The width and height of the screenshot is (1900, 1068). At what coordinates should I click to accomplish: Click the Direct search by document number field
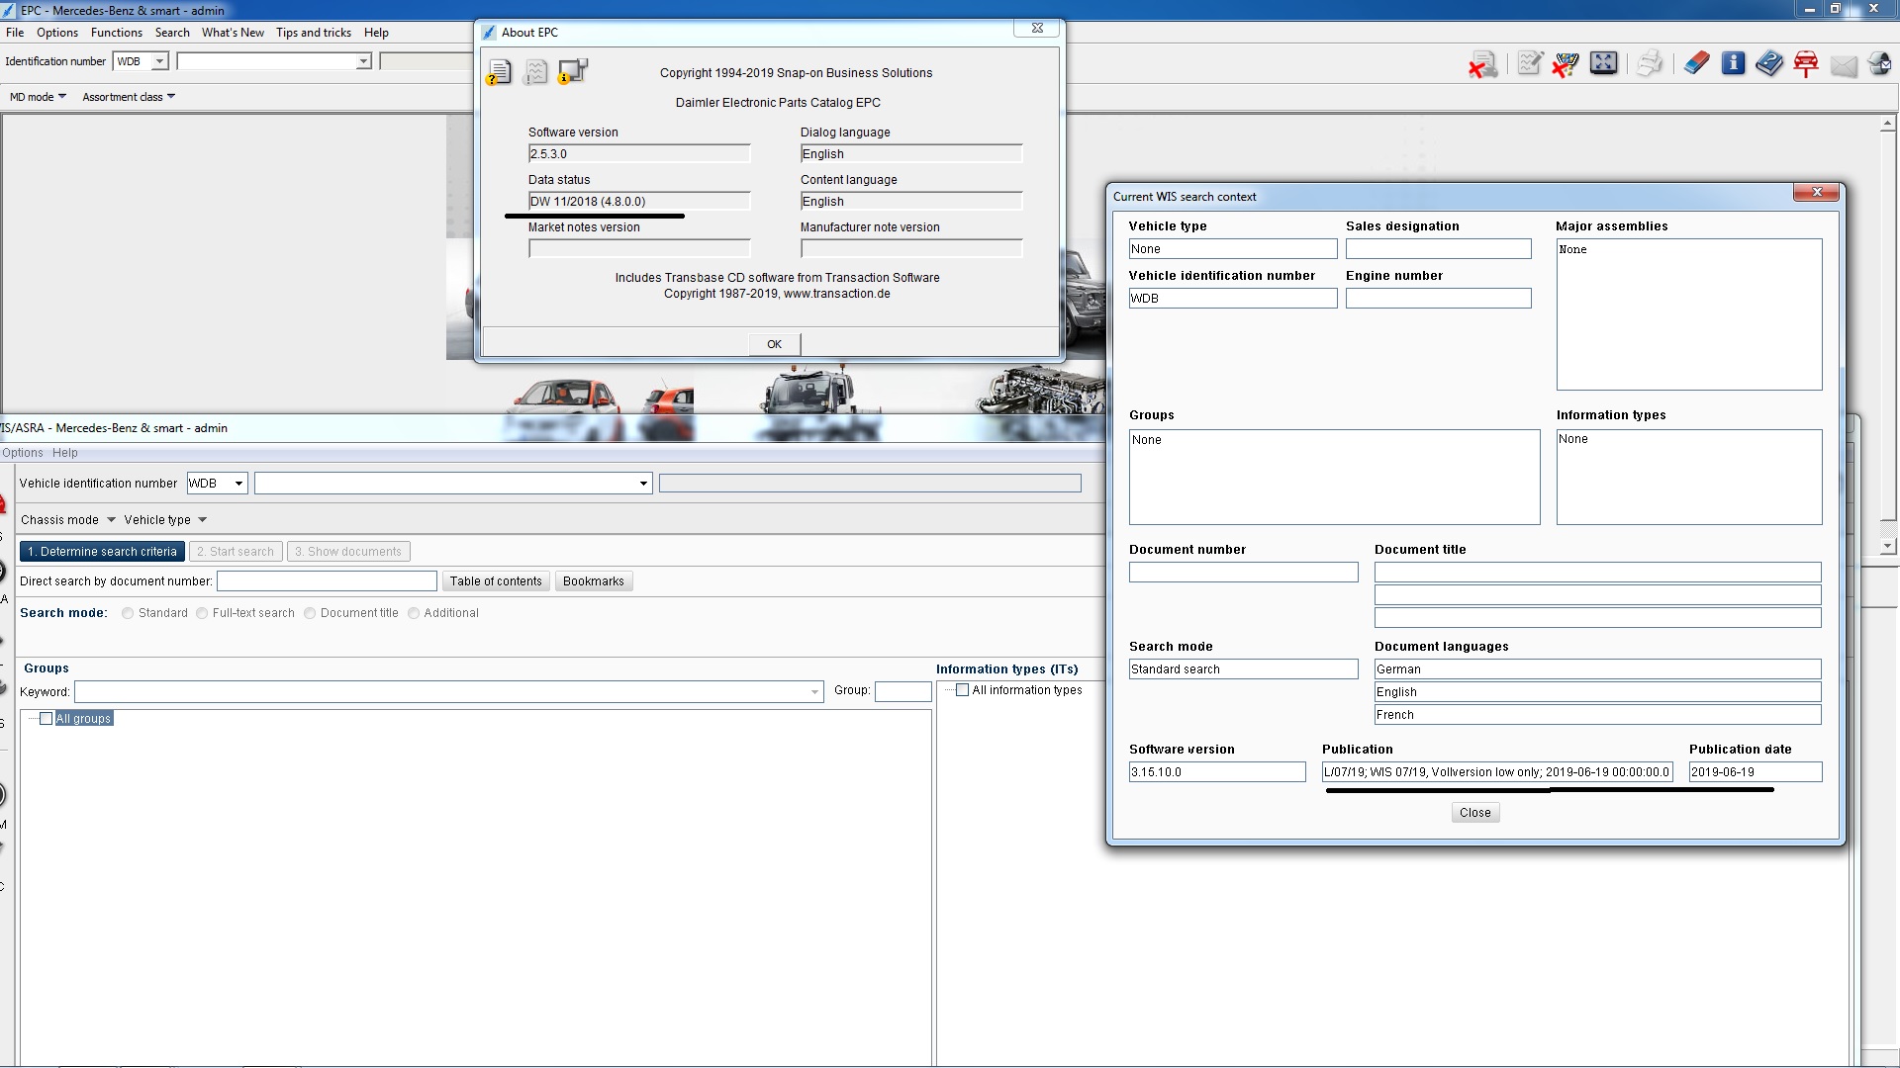(x=327, y=581)
